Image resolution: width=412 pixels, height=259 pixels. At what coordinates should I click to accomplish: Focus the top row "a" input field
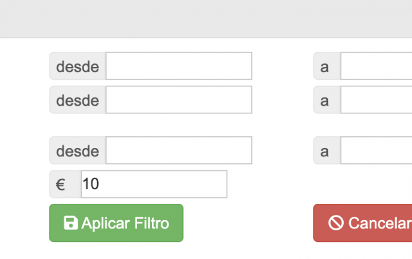pyautogui.click(x=377, y=66)
